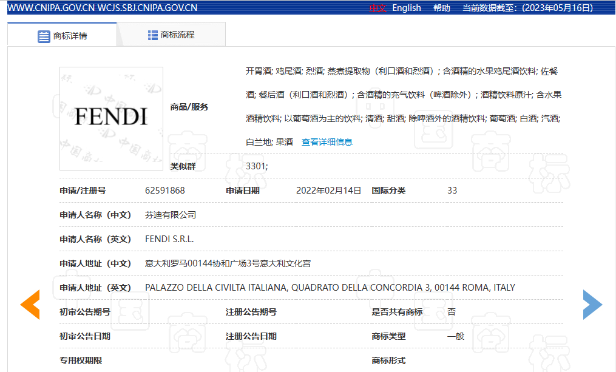The width and height of the screenshot is (616, 372).
Task: Click the 申请/注册号 label
Action: tap(83, 191)
